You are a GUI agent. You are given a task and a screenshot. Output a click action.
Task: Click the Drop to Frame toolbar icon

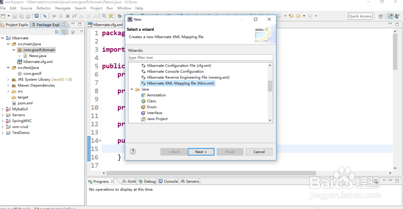[x=104, y=16]
